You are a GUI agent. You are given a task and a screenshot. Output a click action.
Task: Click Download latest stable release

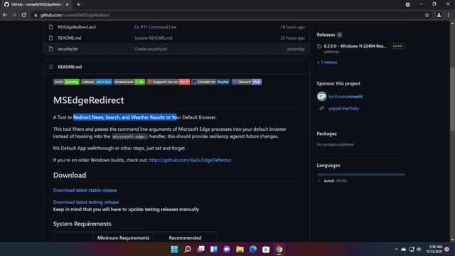[x=85, y=191]
